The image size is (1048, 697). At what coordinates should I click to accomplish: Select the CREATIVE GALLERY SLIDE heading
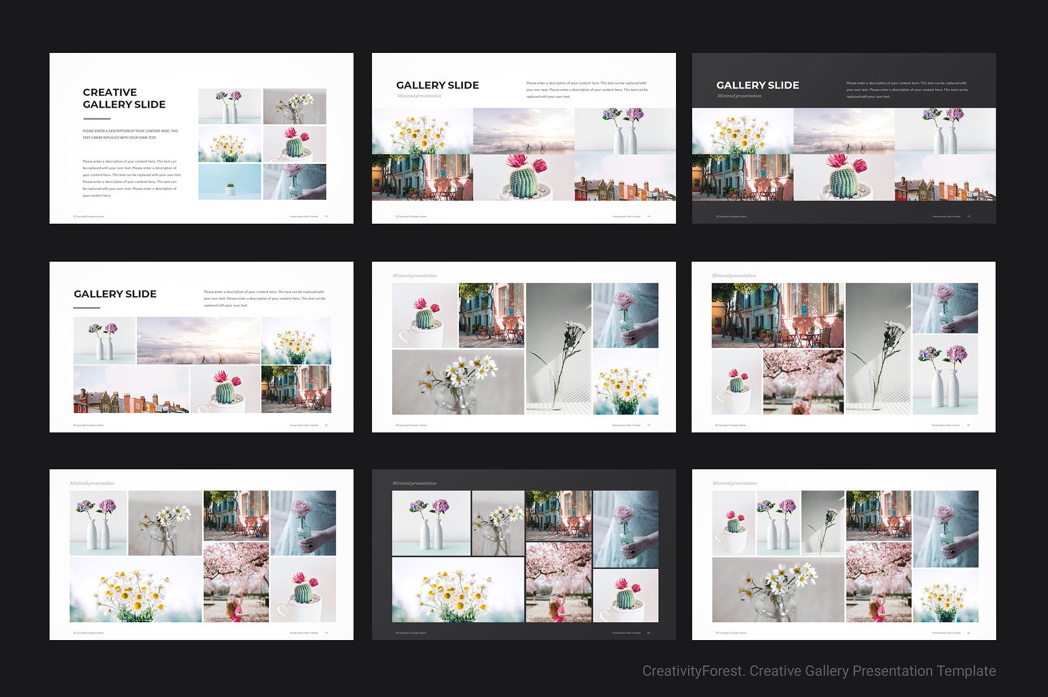(x=124, y=98)
